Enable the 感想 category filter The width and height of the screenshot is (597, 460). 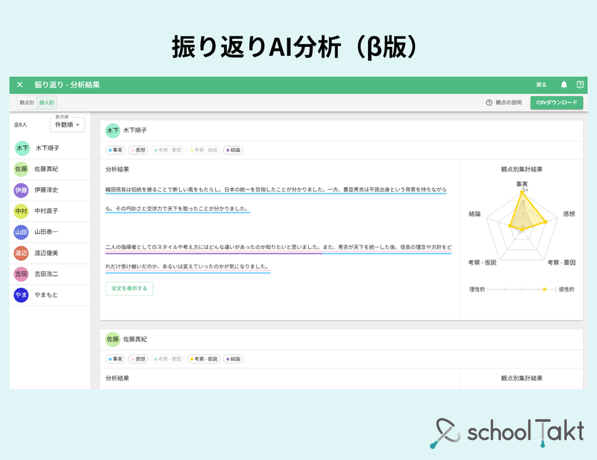(x=138, y=149)
